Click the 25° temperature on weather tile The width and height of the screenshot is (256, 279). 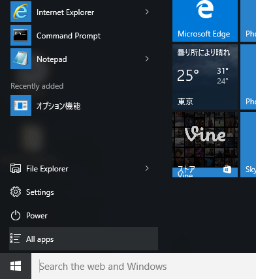188,76
